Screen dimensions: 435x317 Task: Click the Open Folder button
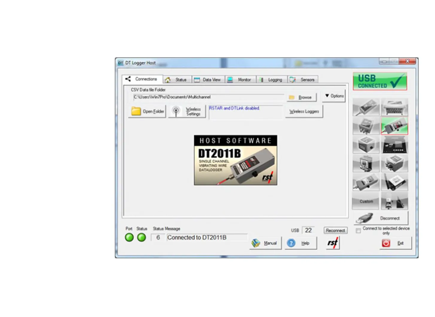click(147, 112)
